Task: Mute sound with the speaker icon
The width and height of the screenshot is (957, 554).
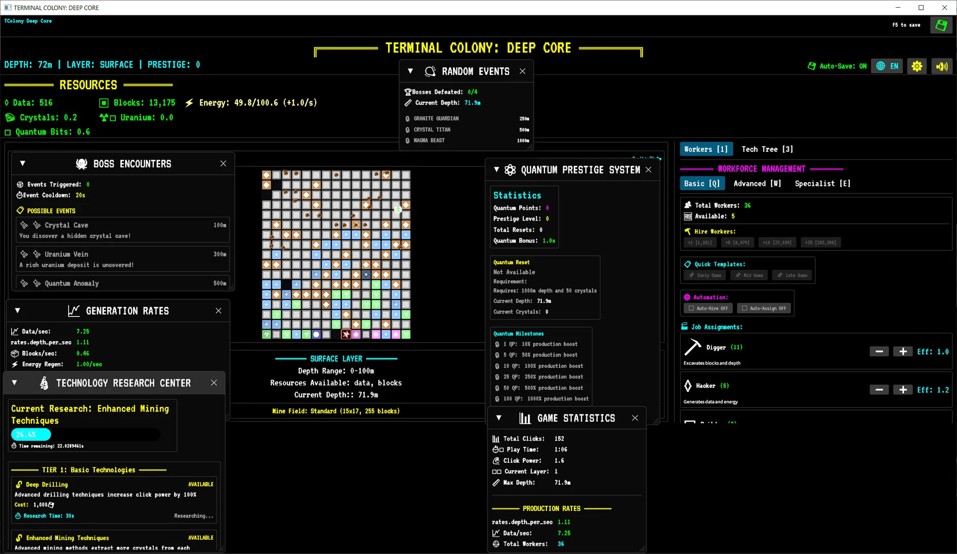Action: point(942,66)
